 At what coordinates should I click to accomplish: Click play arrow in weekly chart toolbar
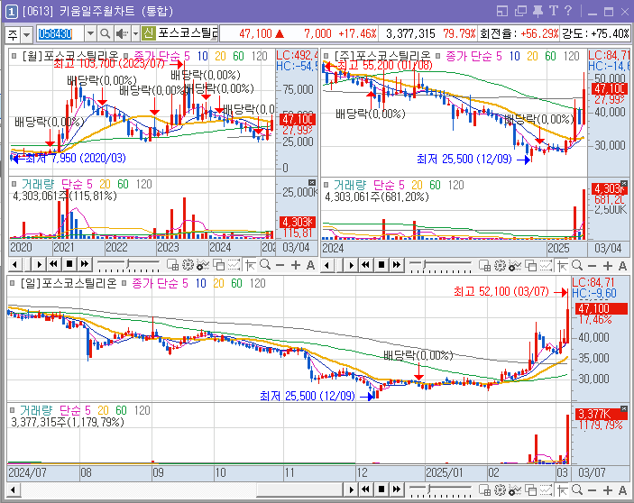(x=351, y=265)
